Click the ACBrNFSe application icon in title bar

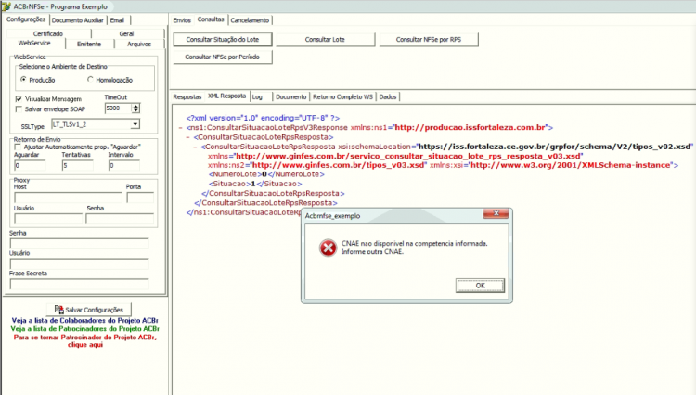(6, 6)
